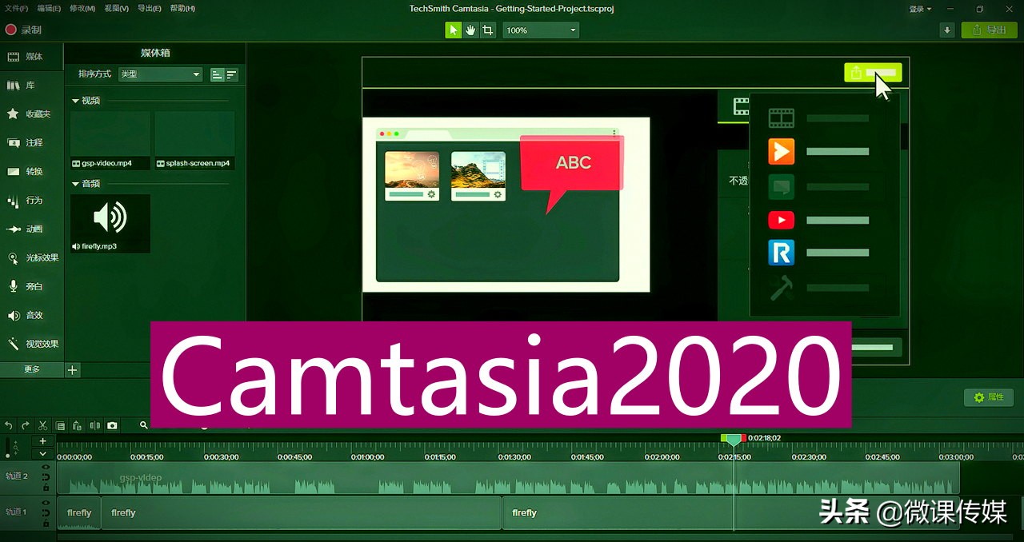Open the 视图(V) menu
Viewport: 1024px width, 542px height.
click(x=117, y=9)
